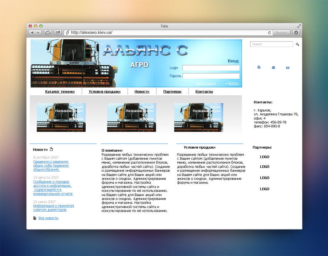Click the reload icon in the address bar
The height and width of the screenshot is (256, 328).
coord(269,33)
